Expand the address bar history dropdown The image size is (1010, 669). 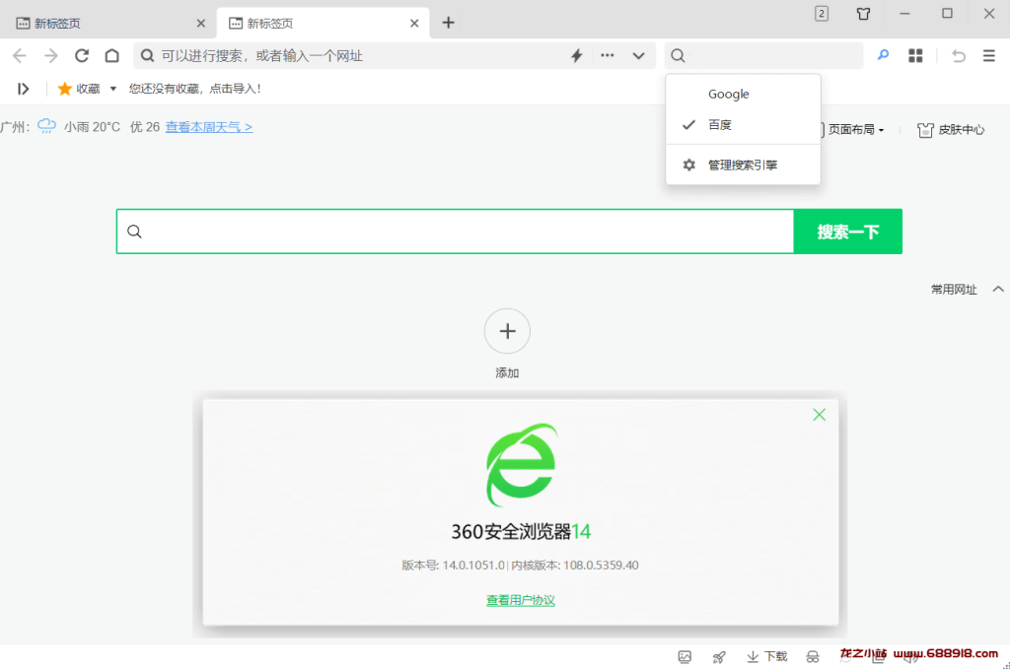[x=638, y=56]
